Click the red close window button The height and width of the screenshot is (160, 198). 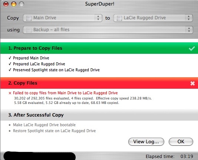click(x=6, y=4)
